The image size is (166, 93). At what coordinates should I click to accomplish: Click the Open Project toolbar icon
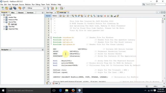coord(11,8)
